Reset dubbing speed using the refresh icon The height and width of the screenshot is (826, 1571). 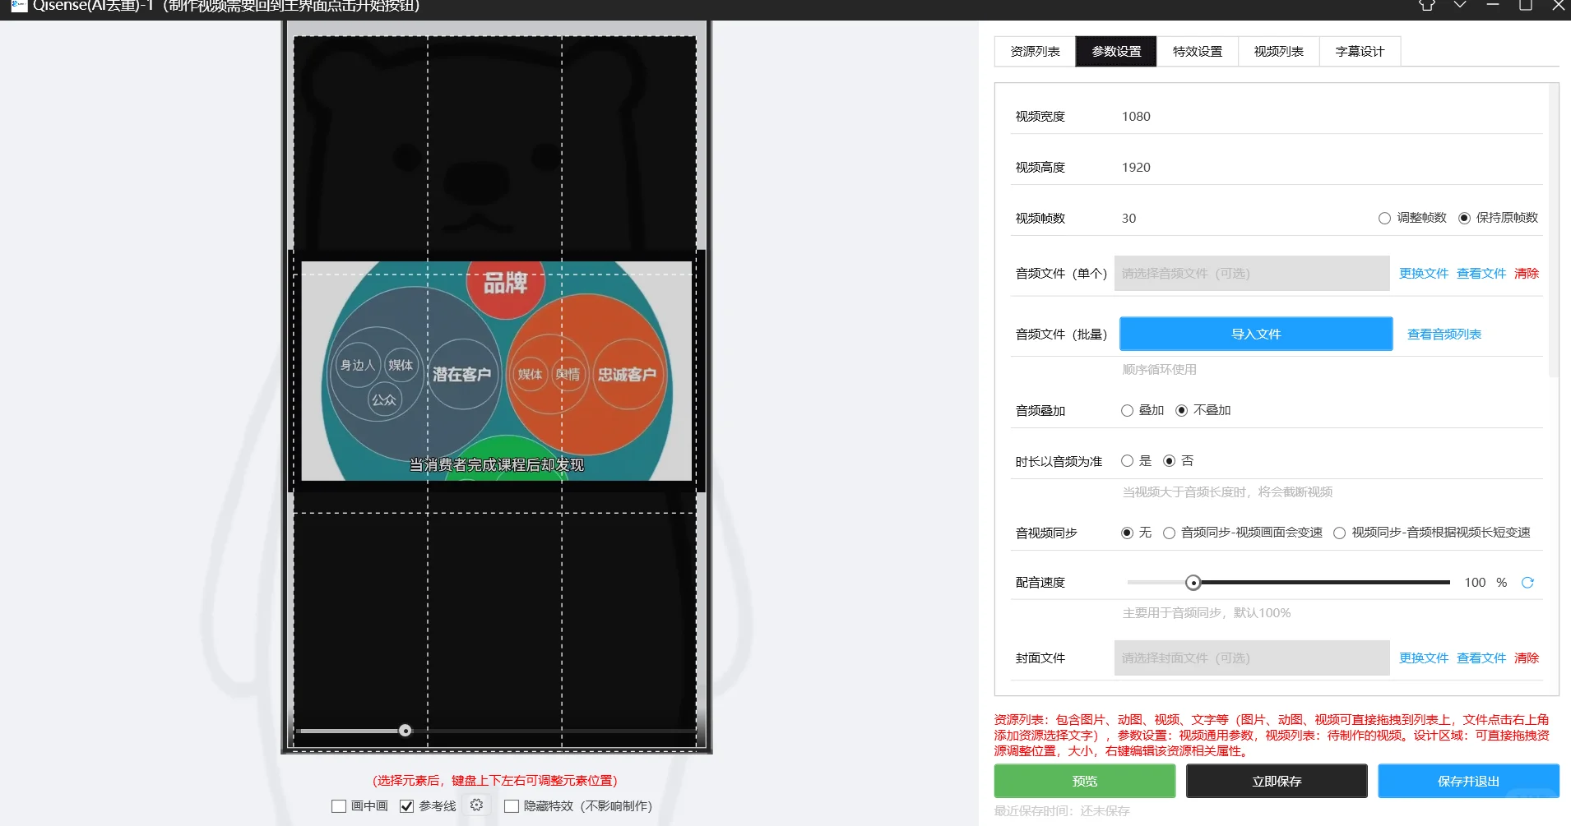click(1528, 582)
